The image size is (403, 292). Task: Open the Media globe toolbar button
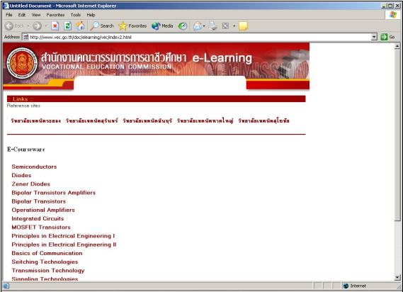[162, 26]
